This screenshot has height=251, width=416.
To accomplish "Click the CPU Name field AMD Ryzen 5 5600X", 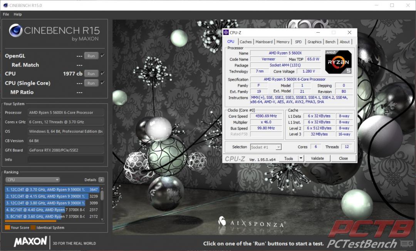I will click(285, 53).
